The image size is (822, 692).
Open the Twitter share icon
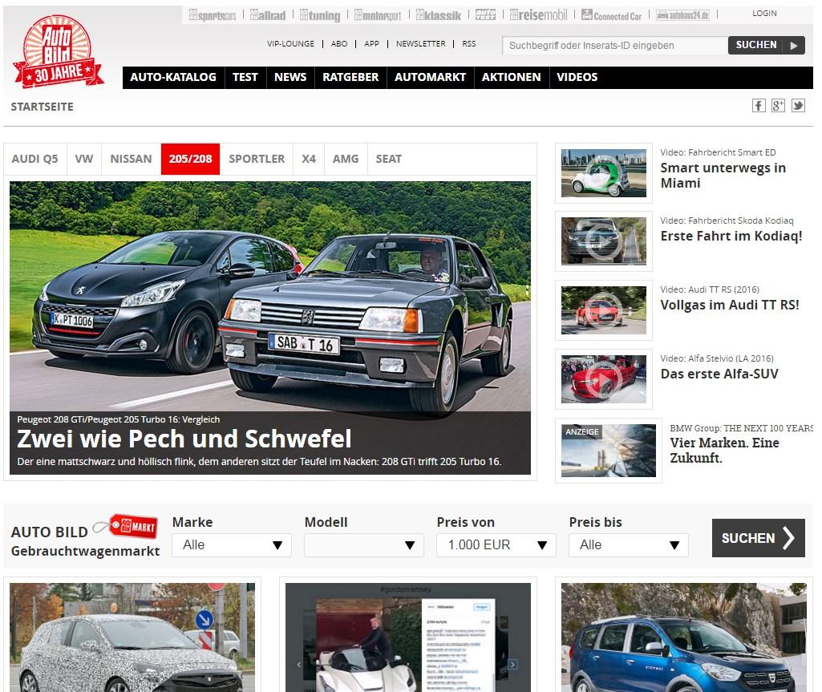[798, 106]
